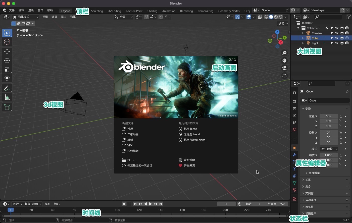The height and width of the screenshot is (223, 352).
Task: Expand the Light item in outliner
Action: tap(303, 43)
